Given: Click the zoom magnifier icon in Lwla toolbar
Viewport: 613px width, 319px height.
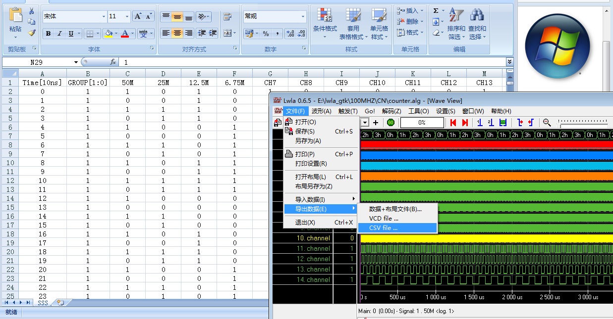Looking at the screenshot, I should [547, 123].
